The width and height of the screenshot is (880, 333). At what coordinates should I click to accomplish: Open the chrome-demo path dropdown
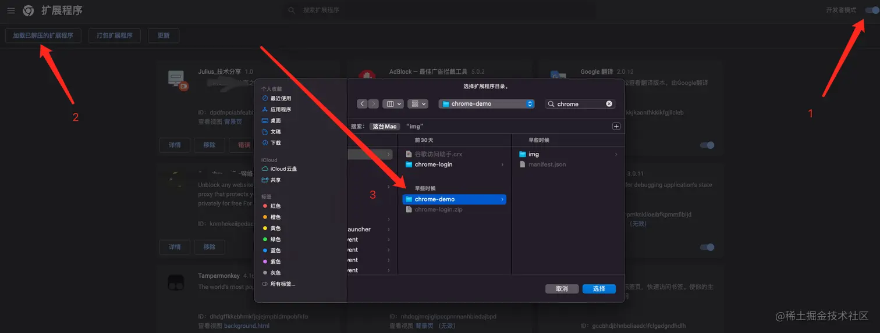tap(487, 103)
